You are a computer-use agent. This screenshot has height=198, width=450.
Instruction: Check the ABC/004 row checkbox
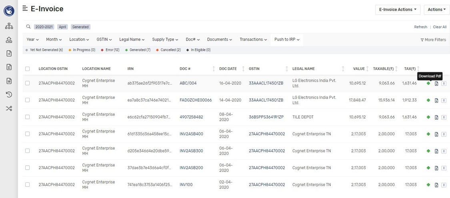click(x=27, y=83)
